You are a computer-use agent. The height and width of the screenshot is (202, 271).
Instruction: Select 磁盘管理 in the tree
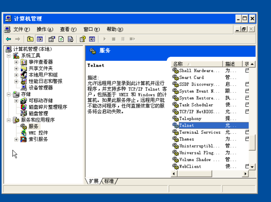[38, 114]
